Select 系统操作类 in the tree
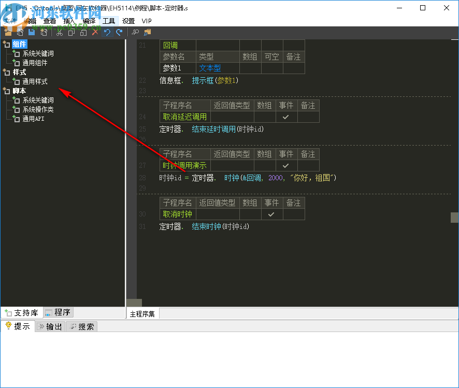Screen dimensions: 459x388 pyautogui.click(x=38, y=110)
